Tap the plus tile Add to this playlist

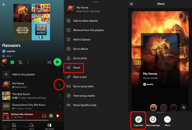click(x=6, y=74)
